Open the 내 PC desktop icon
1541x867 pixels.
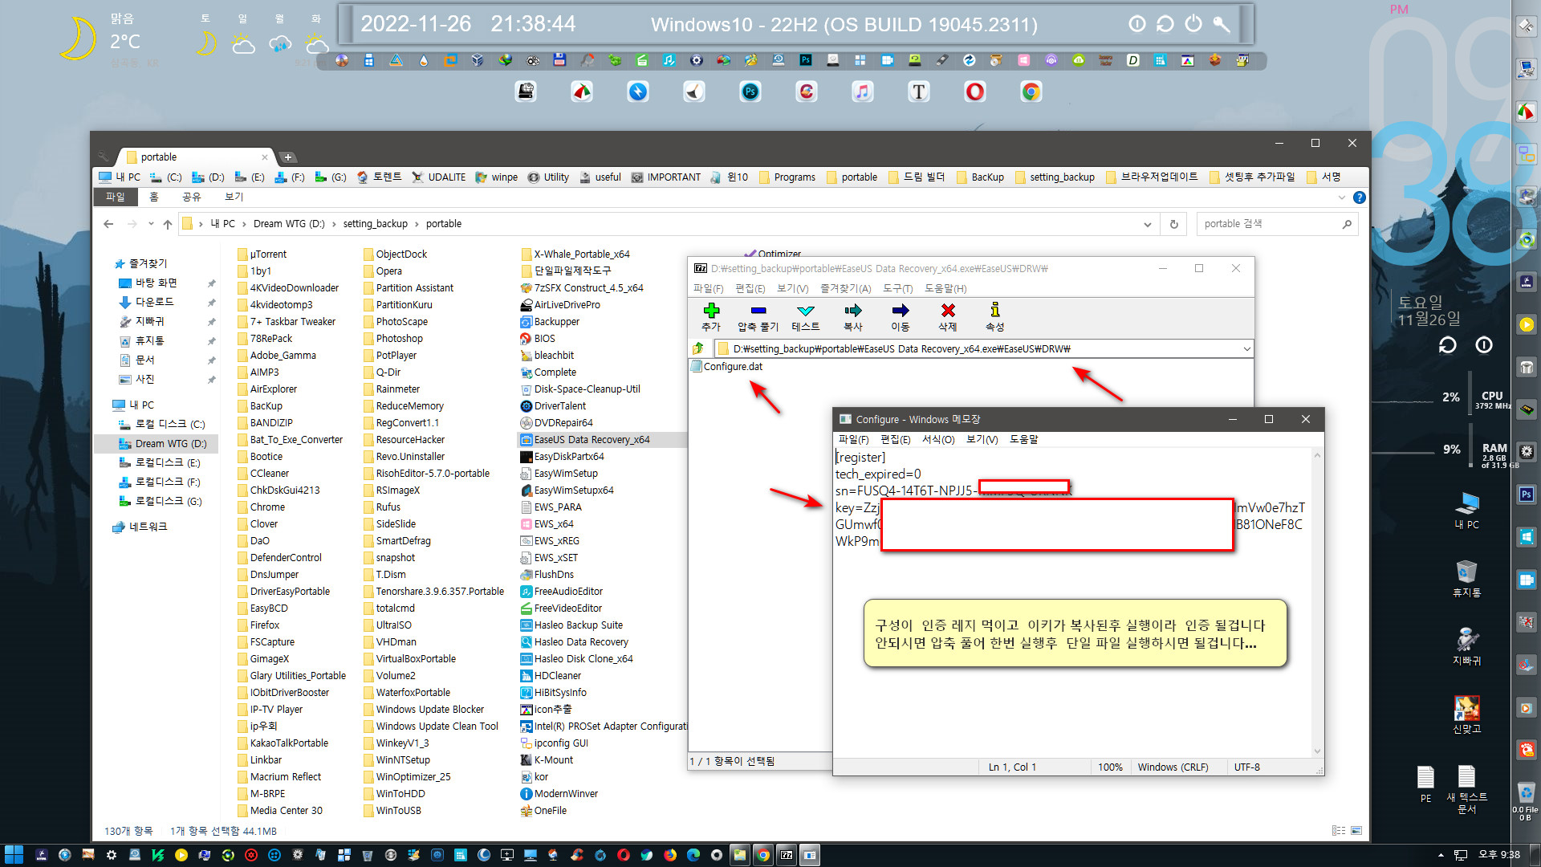click(x=1467, y=511)
